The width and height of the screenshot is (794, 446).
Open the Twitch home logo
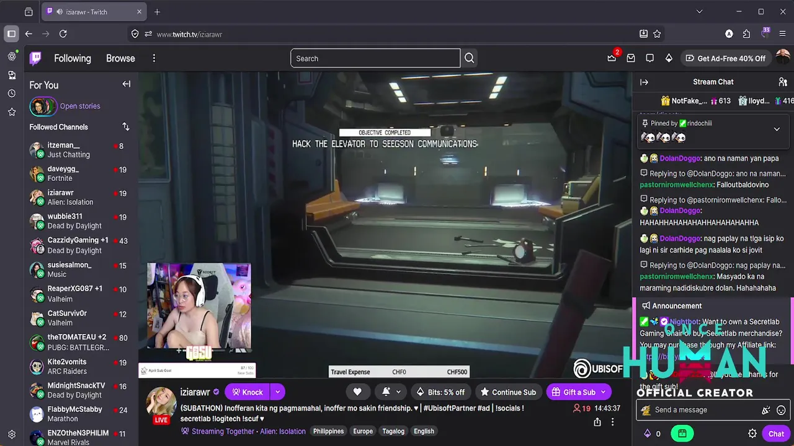(x=36, y=58)
